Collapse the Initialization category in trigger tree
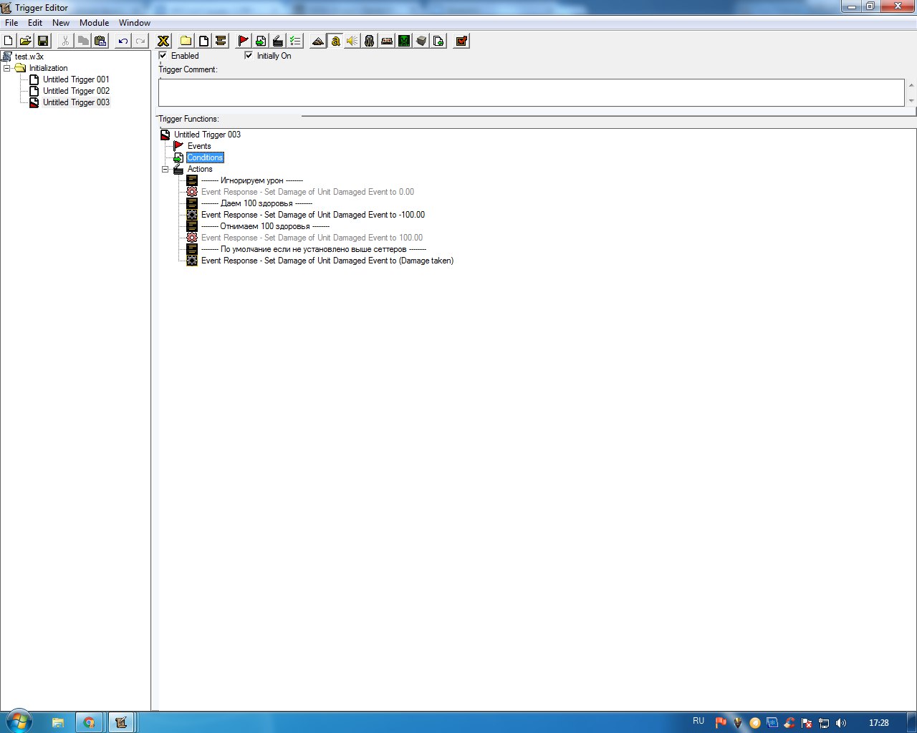Image resolution: width=917 pixels, height=733 pixels. 7,68
